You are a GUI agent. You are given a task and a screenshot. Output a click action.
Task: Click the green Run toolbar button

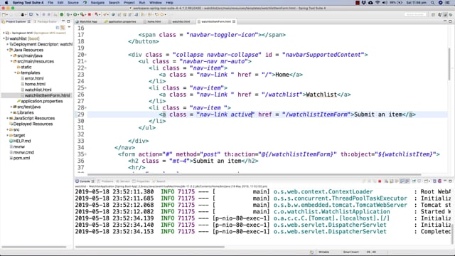point(75,14)
